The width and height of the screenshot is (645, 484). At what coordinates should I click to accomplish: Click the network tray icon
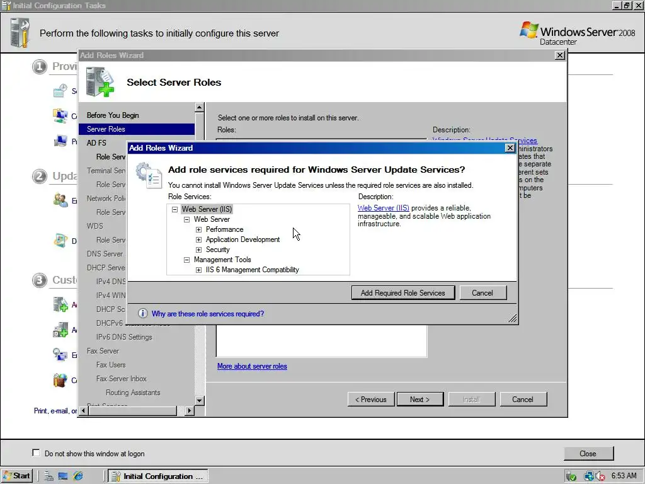tap(589, 476)
